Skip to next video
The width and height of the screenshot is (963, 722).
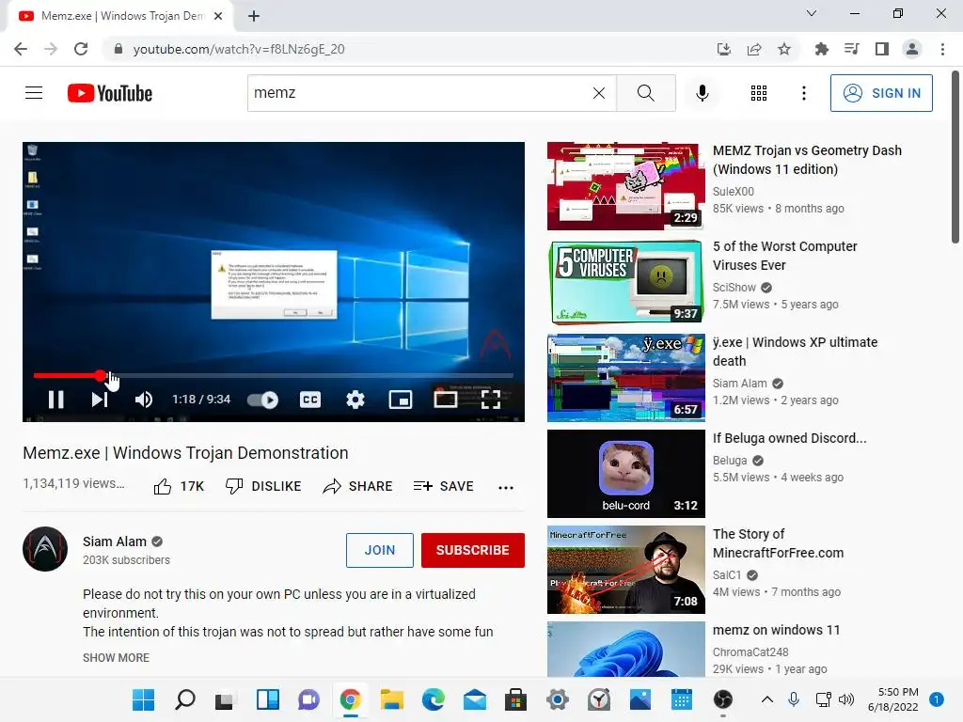pos(100,400)
